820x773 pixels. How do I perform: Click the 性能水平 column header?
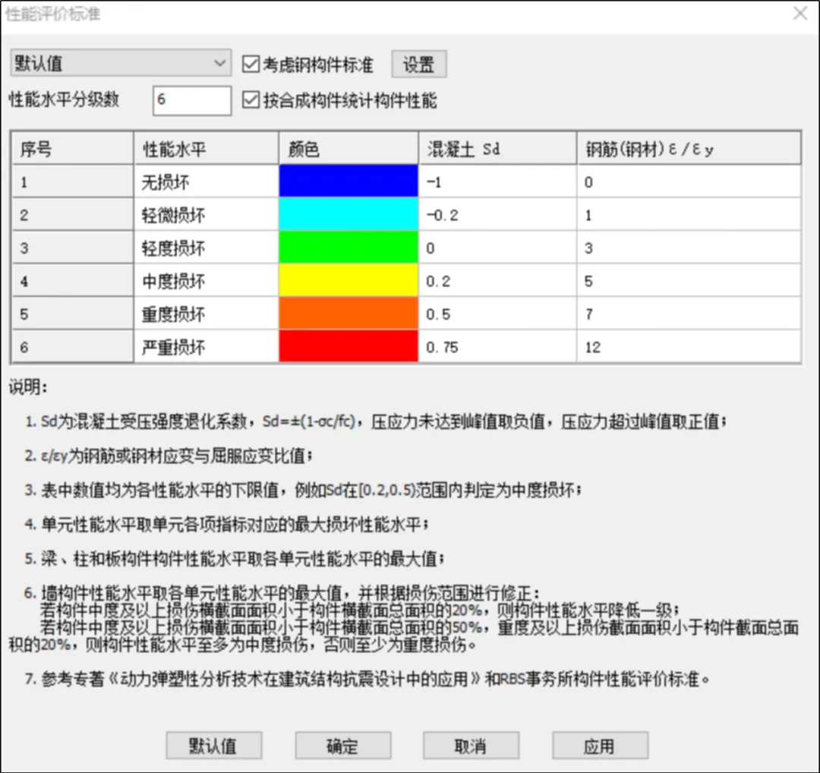pos(206,149)
